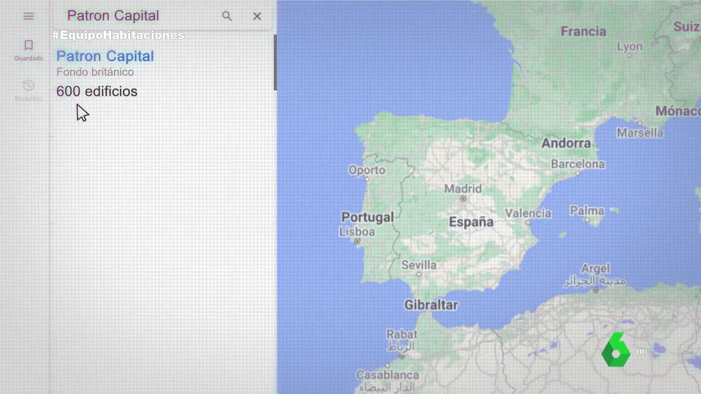Click the hamburger menu icon
701x394 pixels.
point(28,16)
